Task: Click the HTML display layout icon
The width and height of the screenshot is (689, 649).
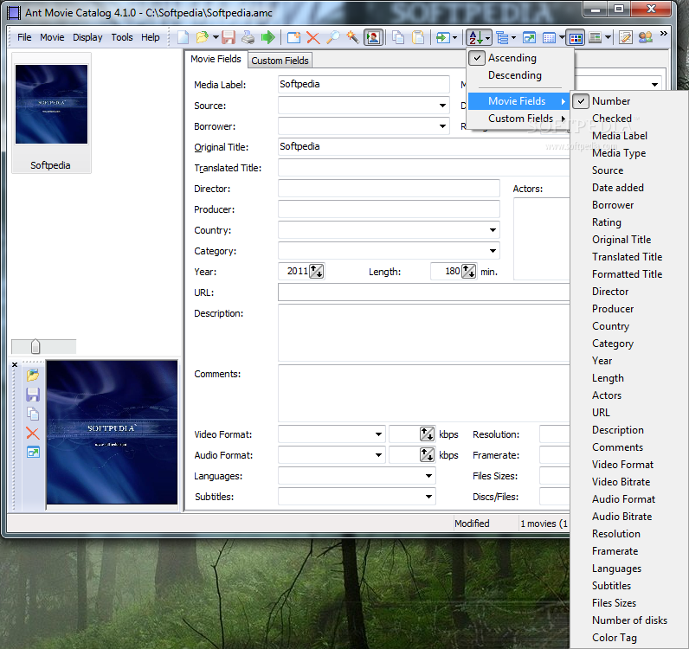Action: [x=595, y=38]
